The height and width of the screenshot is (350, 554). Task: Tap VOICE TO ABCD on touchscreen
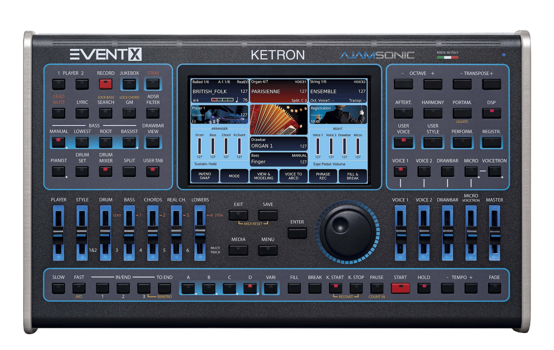click(294, 176)
